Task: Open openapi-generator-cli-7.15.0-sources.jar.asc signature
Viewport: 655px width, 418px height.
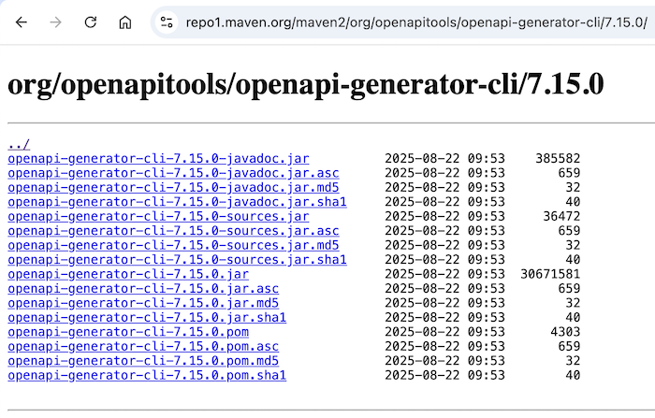Action: [173, 231]
